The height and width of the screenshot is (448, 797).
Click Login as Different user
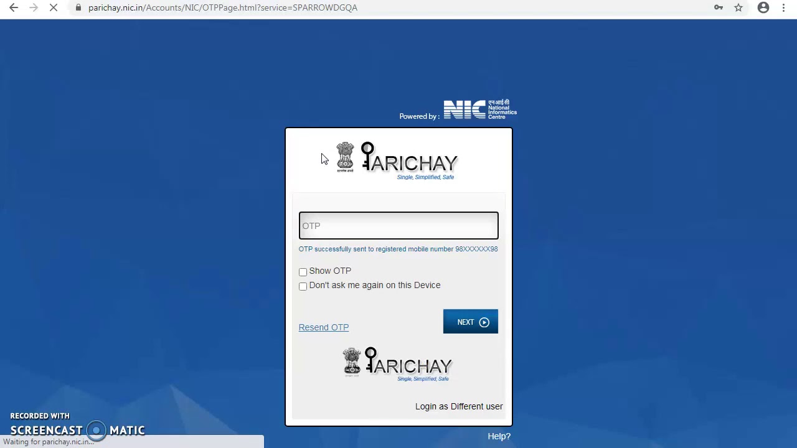coord(459,406)
